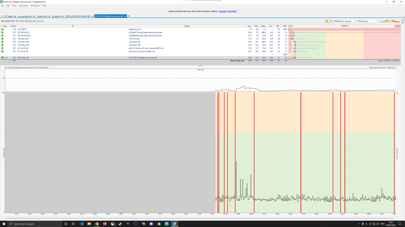Open the Workspace menu
The width and height of the screenshot is (405, 227).
[x=35, y=6]
